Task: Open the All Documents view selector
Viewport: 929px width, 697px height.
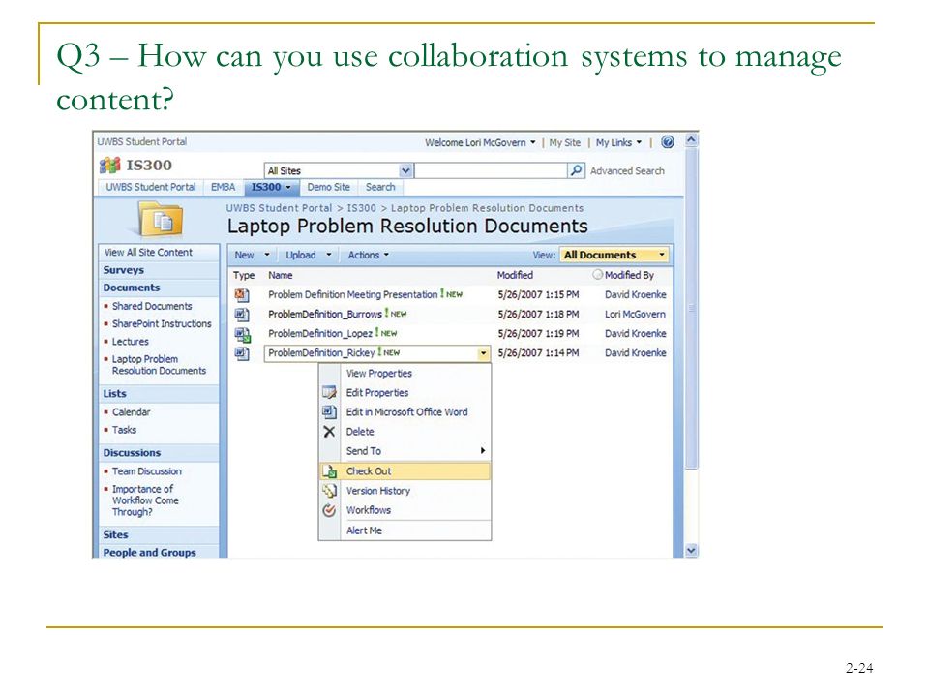Action: 614,255
